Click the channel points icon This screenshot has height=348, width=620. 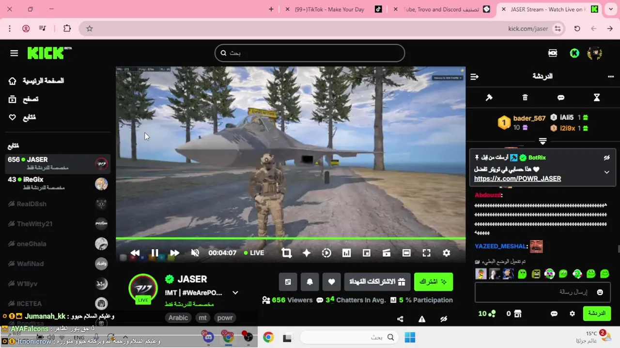(492, 314)
